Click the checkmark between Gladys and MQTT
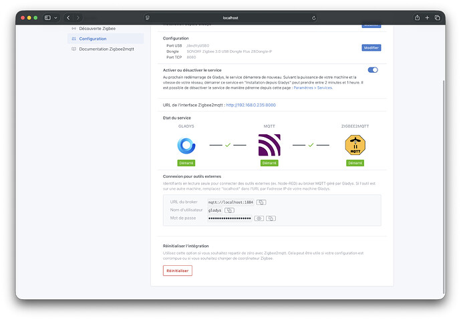Image resolution: width=461 pixels, height=320 pixels. tap(228, 145)
